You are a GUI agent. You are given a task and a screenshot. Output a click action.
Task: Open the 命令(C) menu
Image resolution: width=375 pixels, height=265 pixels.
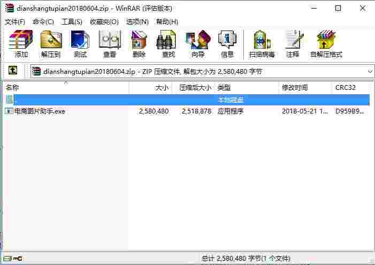[x=43, y=22]
